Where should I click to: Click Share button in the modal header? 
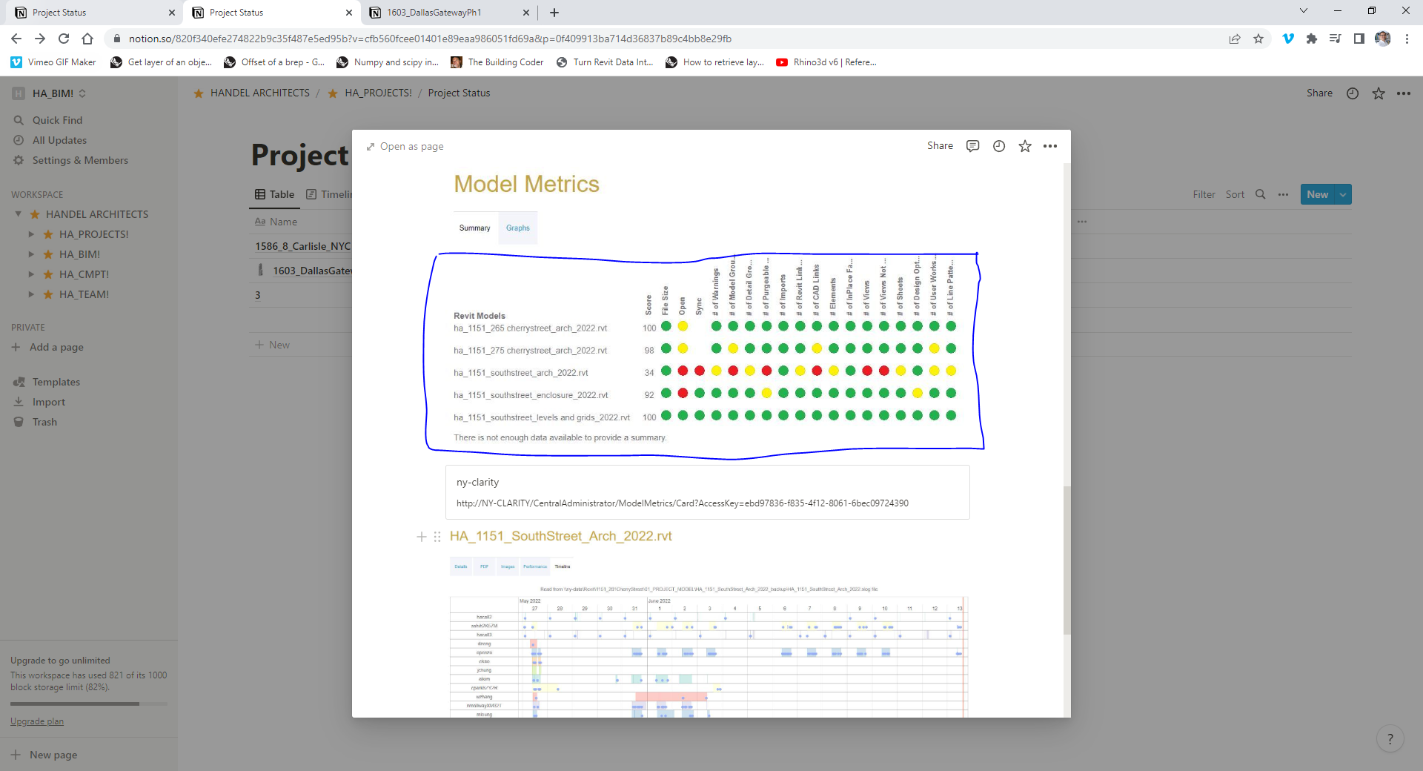940,146
